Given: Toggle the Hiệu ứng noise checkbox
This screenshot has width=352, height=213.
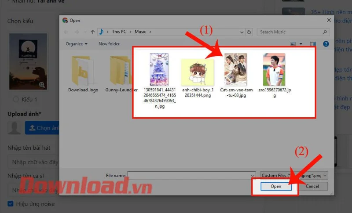Looking at the screenshot, I should pyautogui.click(x=10, y=204).
